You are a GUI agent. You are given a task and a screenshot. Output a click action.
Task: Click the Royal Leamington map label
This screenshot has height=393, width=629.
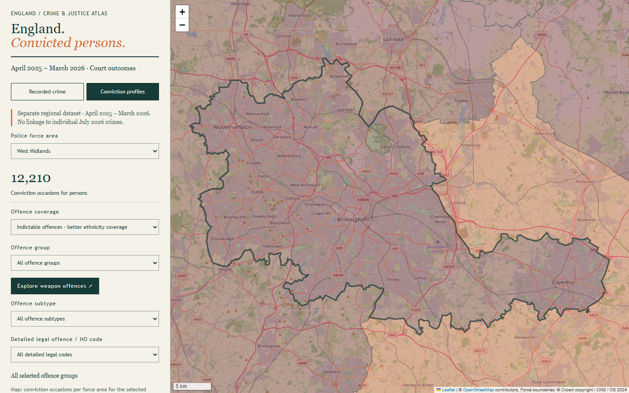(549, 382)
